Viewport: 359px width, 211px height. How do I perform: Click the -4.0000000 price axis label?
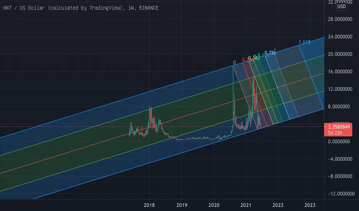tap(340, 159)
